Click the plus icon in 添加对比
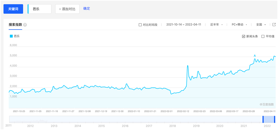Image resolution: width=278 pixels, height=130 pixels. pos(60,9)
